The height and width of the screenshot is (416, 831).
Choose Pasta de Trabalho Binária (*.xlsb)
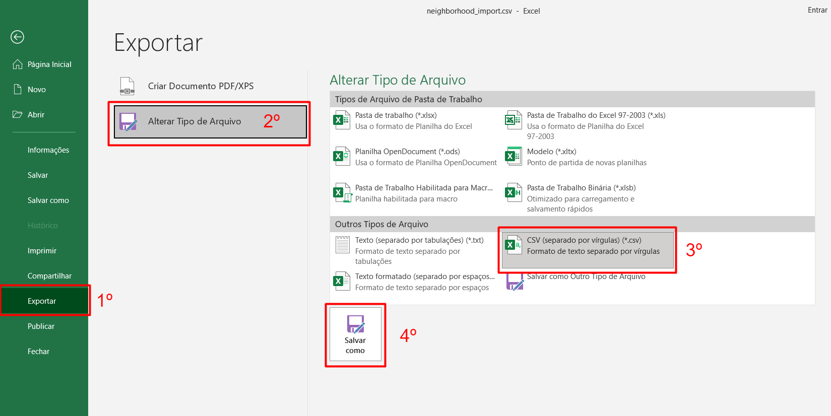coord(588,198)
